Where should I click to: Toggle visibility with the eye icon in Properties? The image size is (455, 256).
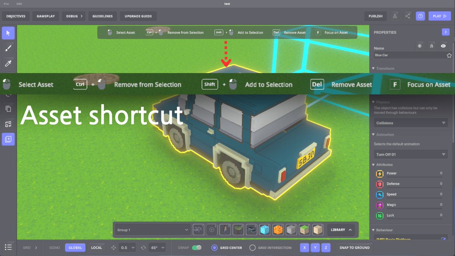443,46
